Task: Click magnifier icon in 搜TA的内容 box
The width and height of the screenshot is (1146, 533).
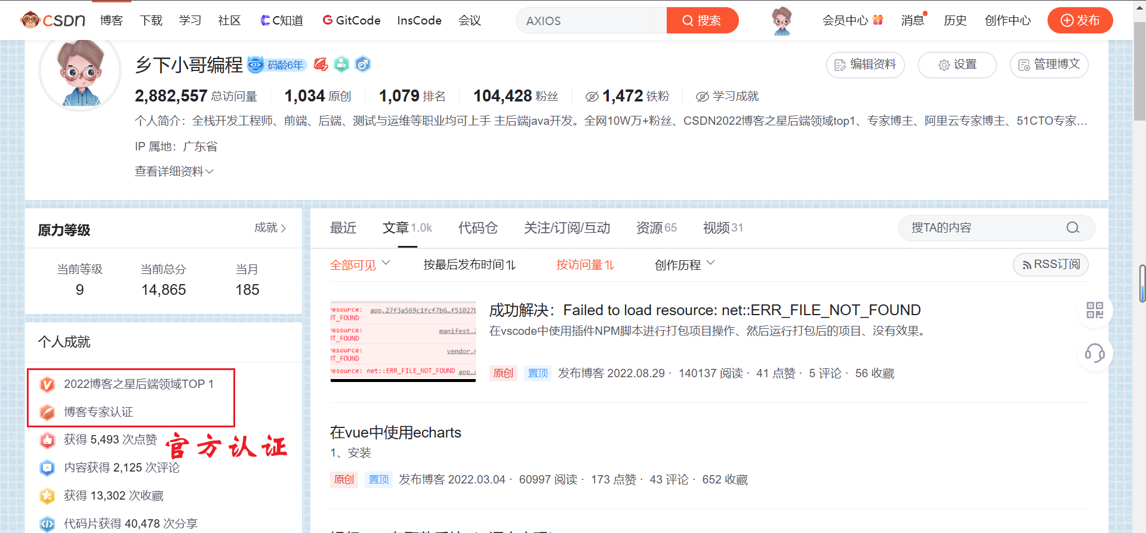Action: 1073,228
